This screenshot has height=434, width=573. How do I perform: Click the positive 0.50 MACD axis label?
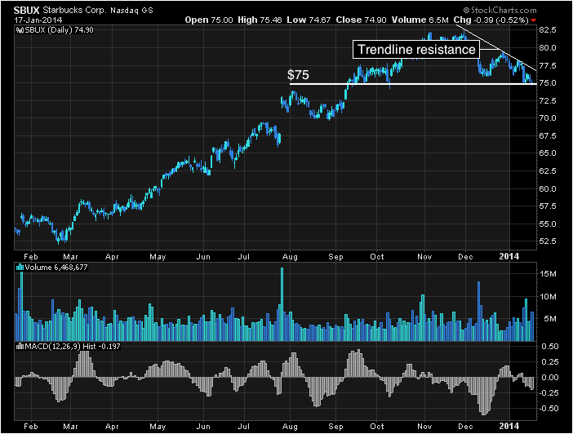pos(550,346)
